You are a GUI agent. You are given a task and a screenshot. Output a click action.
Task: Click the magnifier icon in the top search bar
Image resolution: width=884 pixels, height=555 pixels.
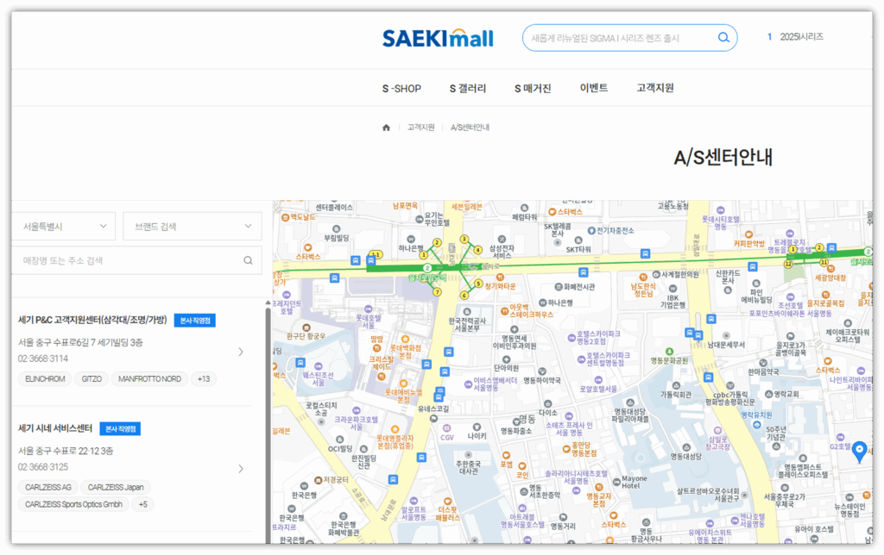pos(723,37)
